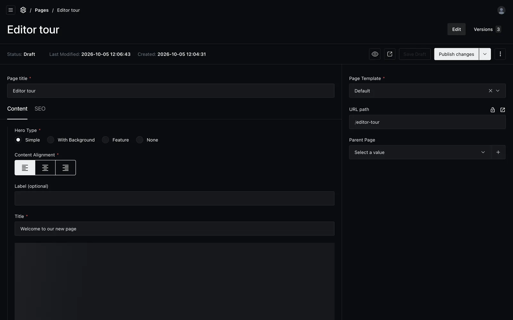Open the Parent Page select dropdown
The height and width of the screenshot is (320, 513).
pyautogui.click(x=420, y=152)
